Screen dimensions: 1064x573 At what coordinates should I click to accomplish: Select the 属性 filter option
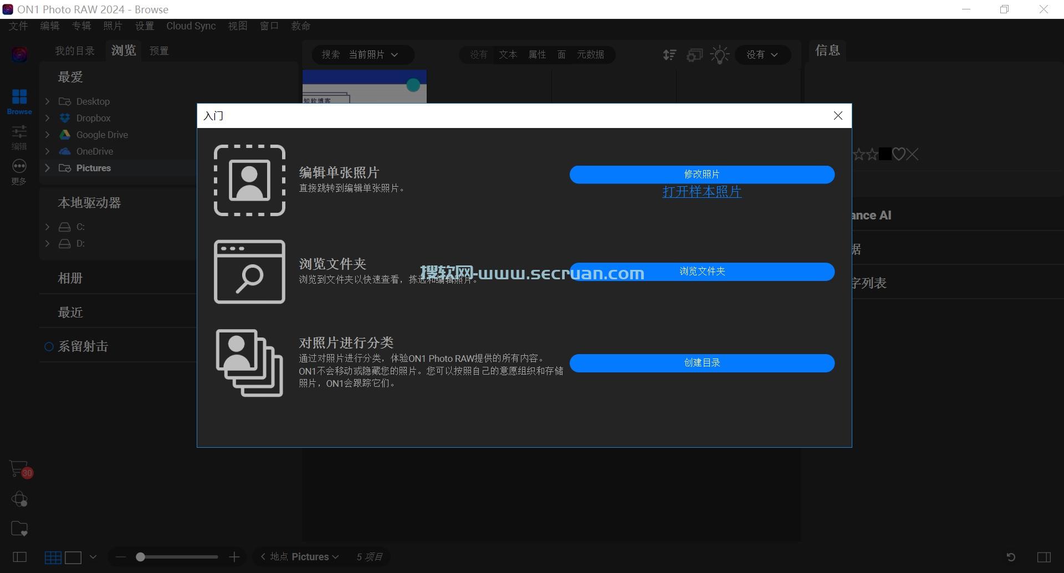tap(537, 55)
